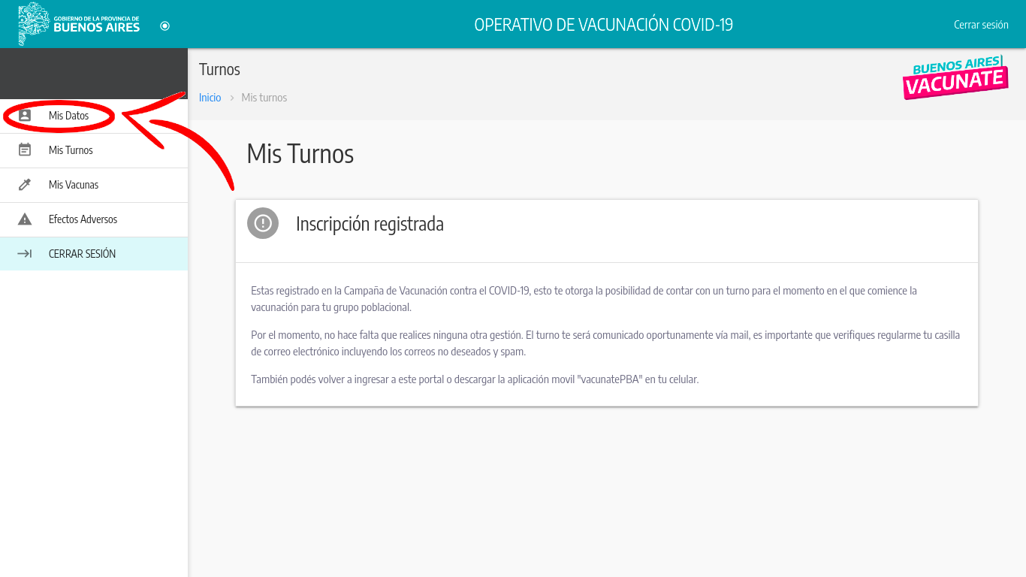Click the Gobierno de Buenos Aires logo
The width and height of the screenshot is (1026, 577).
[x=80, y=24]
